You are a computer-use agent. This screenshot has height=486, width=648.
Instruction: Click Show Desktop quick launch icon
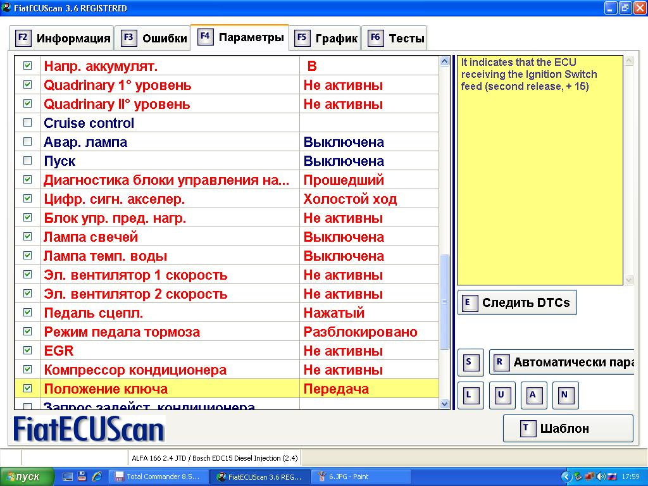(68, 477)
